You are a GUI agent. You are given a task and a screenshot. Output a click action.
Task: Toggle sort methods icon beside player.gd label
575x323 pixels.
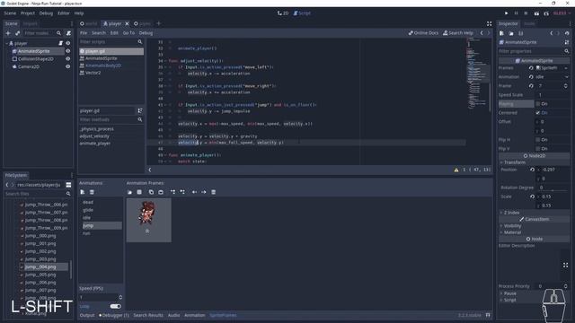coord(140,110)
